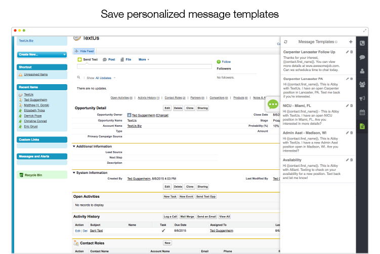Image resolution: width=380 pixels, height=254 pixels.
Task: Edit the Availability template pencil icon
Action: tap(347, 160)
